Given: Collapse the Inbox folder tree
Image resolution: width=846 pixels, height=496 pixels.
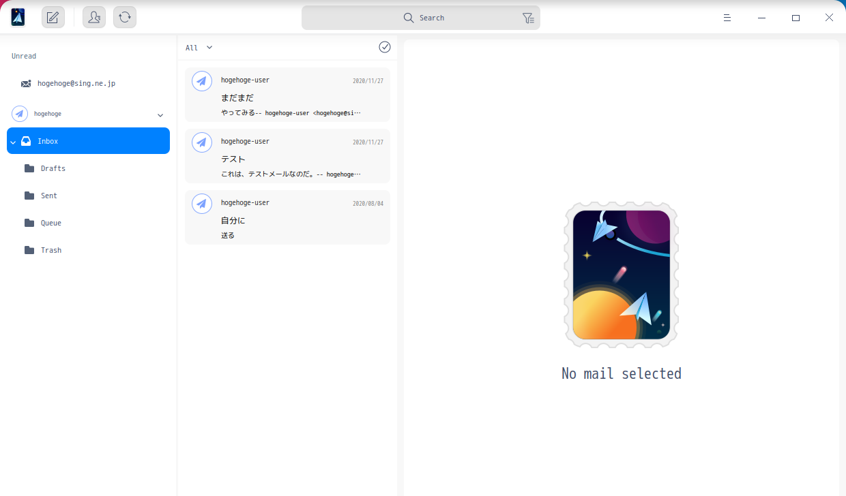Looking at the screenshot, I should [x=13, y=142].
